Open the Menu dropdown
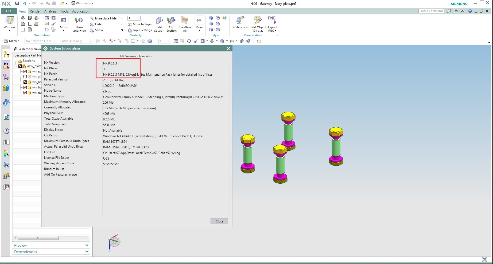Image resolution: width=493 pixels, height=264 pixels. click(x=12, y=41)
